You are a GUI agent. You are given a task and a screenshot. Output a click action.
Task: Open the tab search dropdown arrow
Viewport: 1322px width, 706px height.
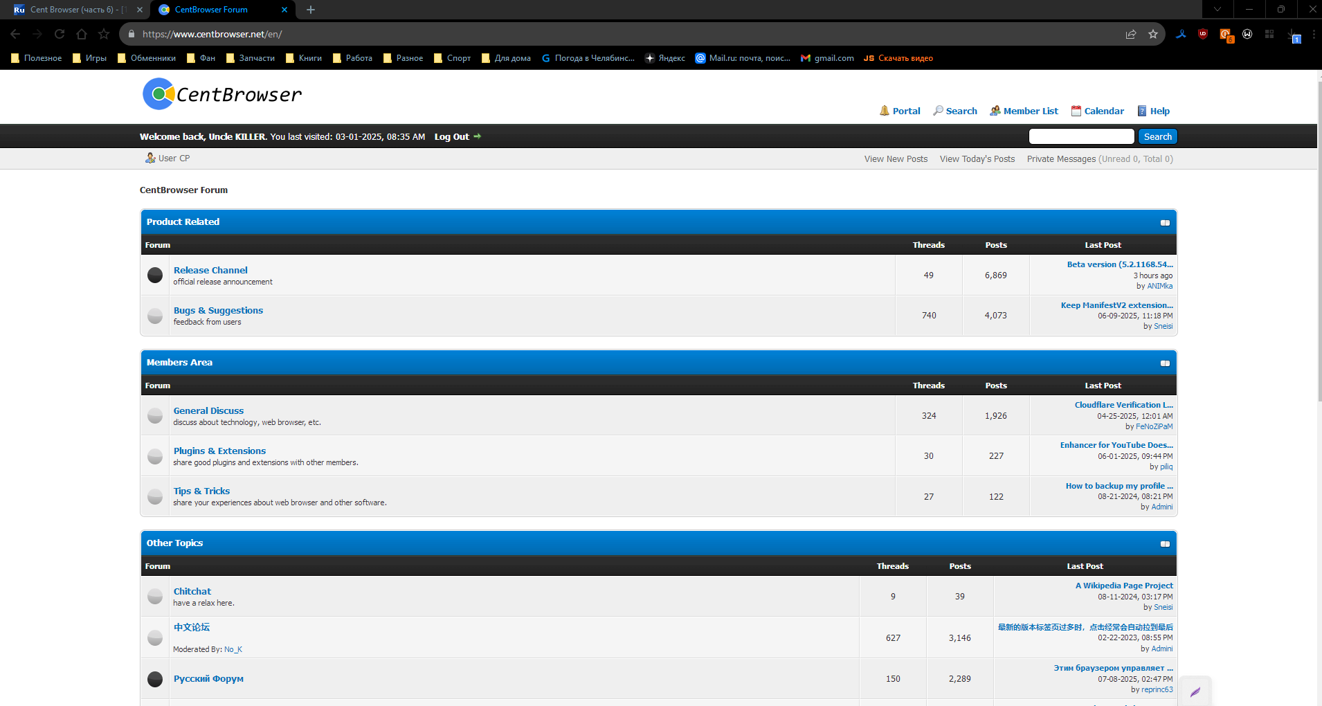(x=1217, y=10)
